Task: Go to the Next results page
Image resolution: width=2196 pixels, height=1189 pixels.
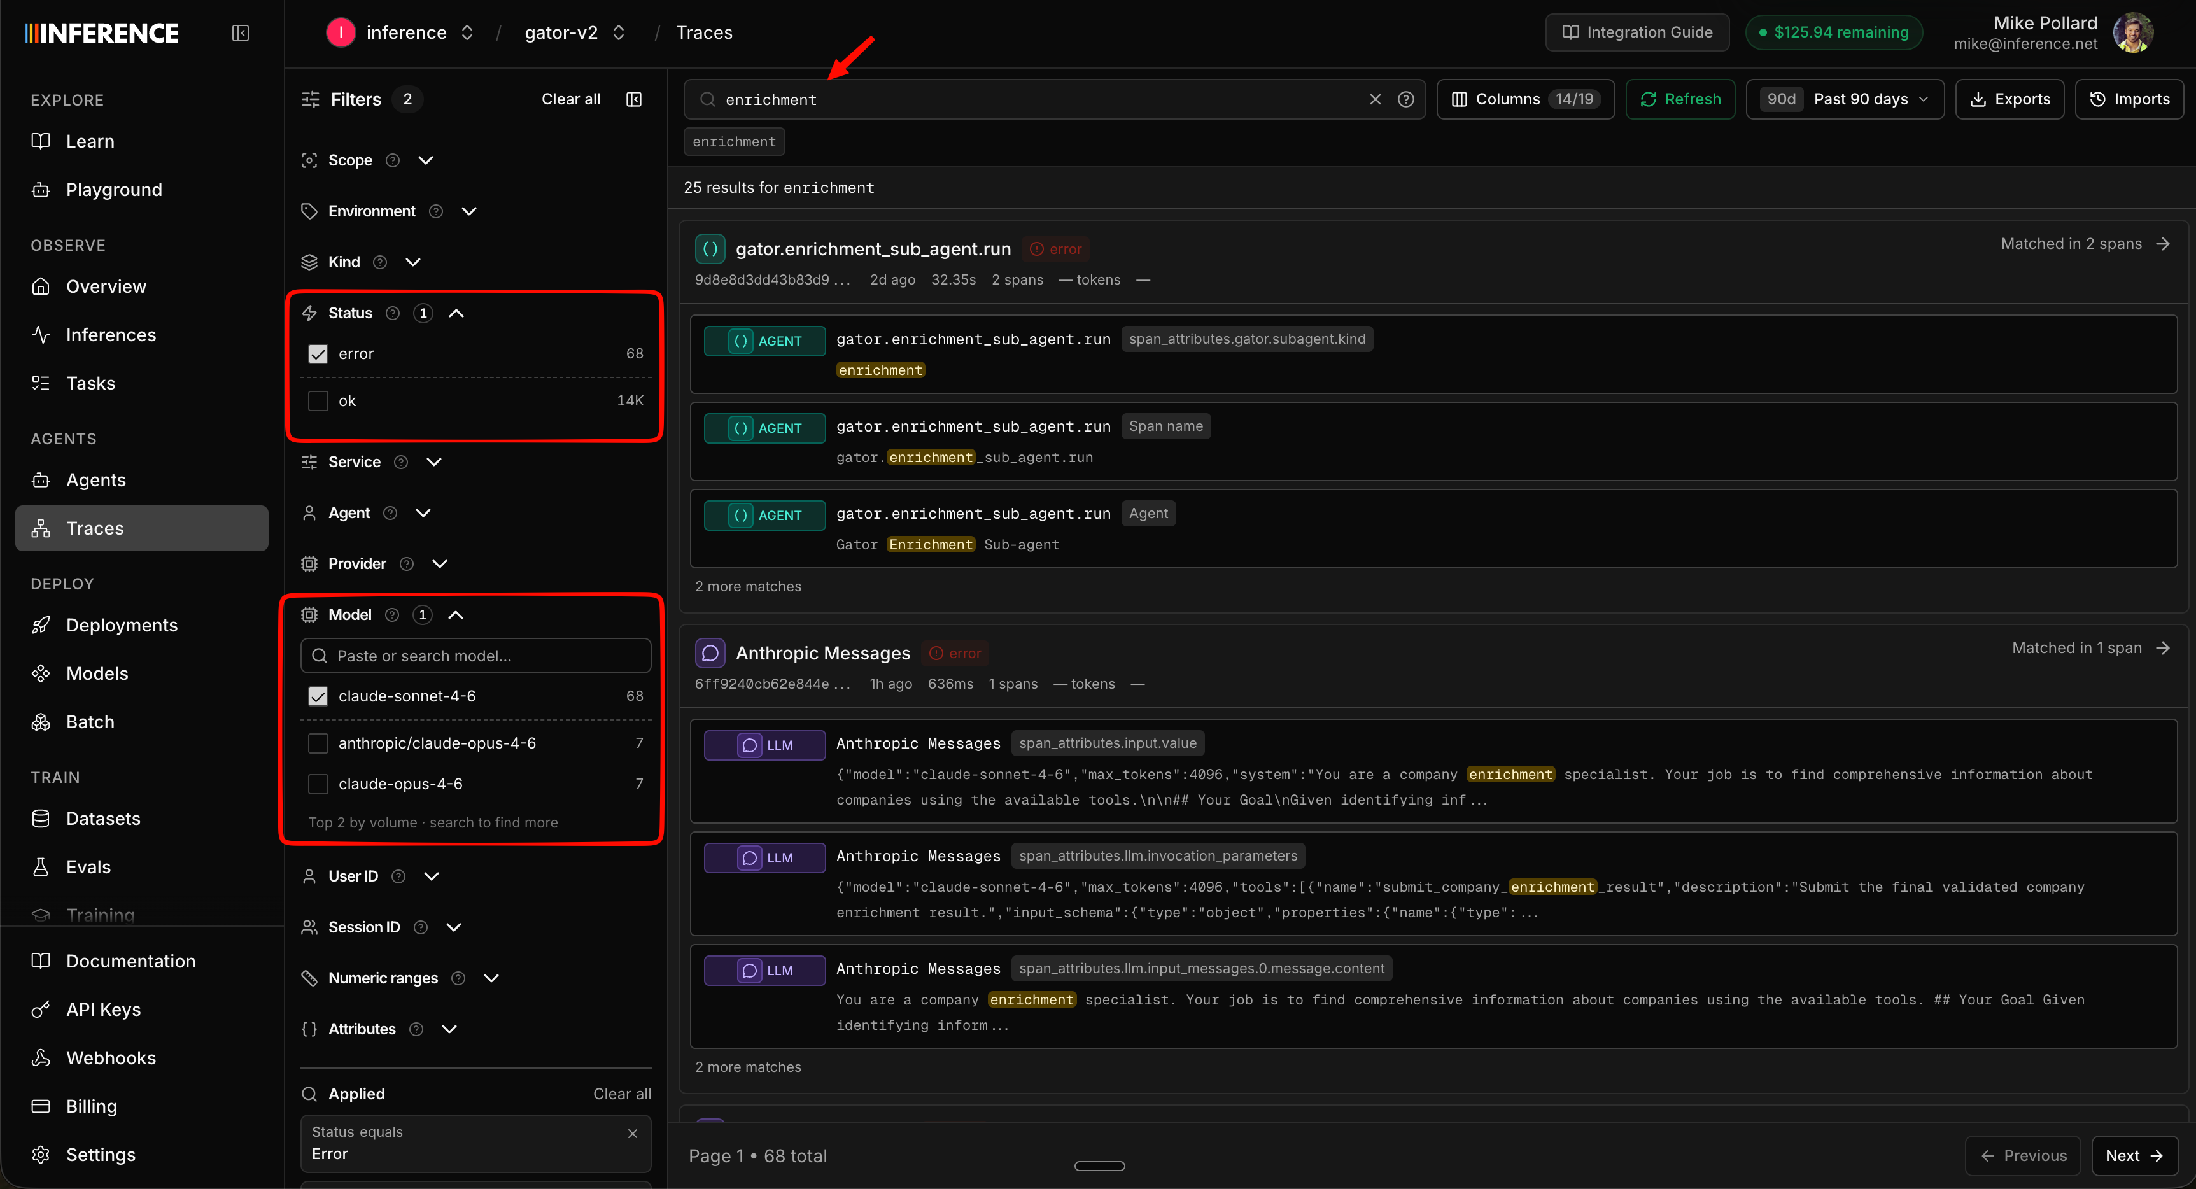Action: click(2134, 1156)
